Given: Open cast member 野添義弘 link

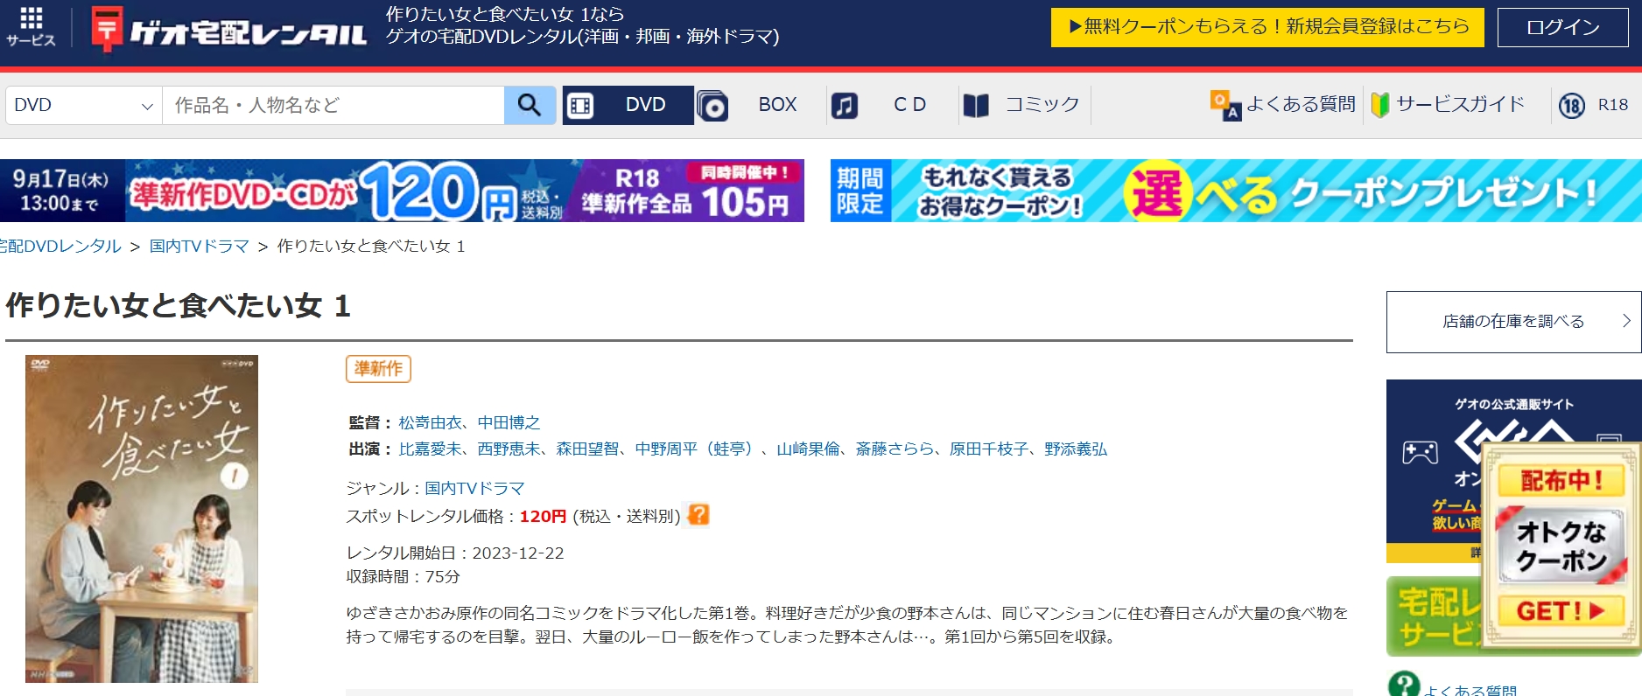Looking at the screenshot, I should (x=1076, y=449).
